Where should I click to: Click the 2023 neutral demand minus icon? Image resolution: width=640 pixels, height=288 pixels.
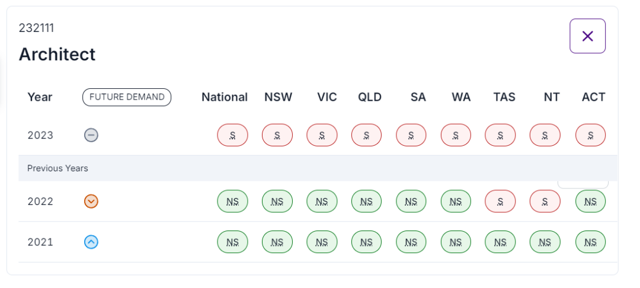tap(91, 135)
